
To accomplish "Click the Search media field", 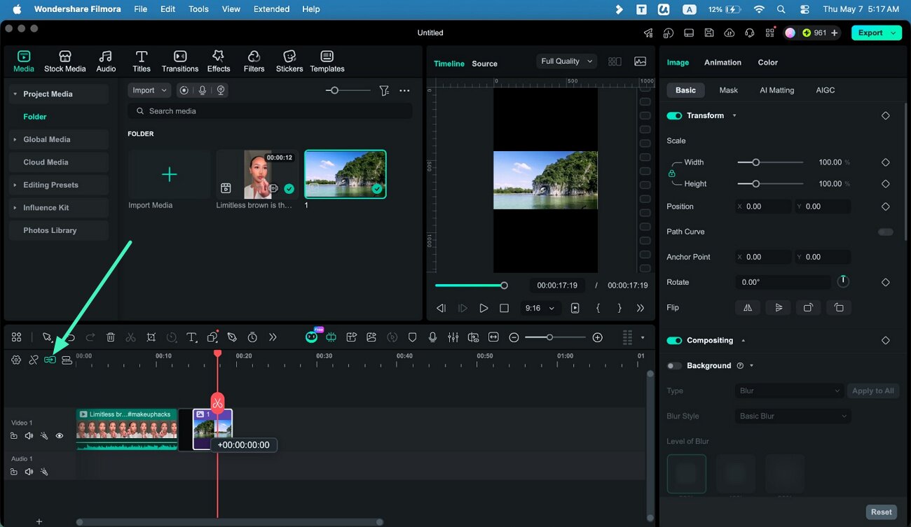I will pos(270,111).
